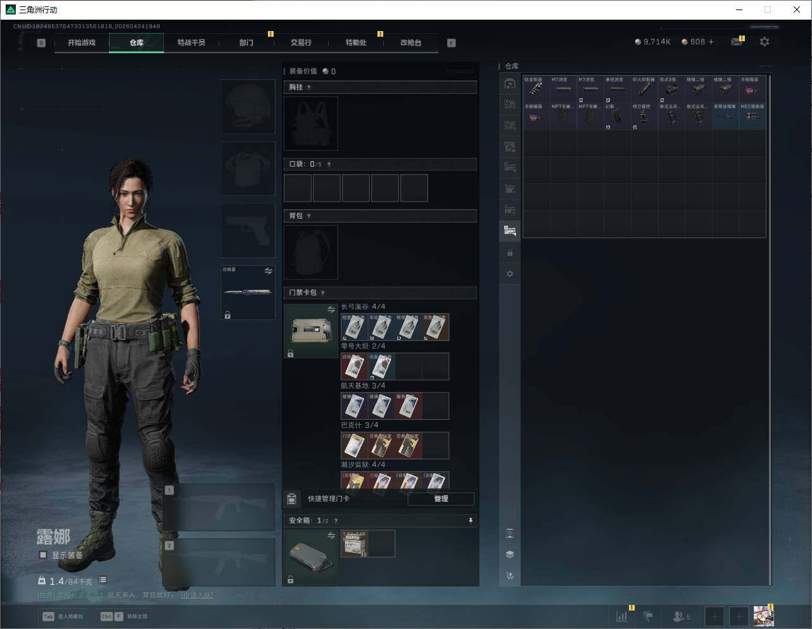This screenshot has height=629, width=812.
Task: Click the locked stash slot icon
Action: coord(510,253)
